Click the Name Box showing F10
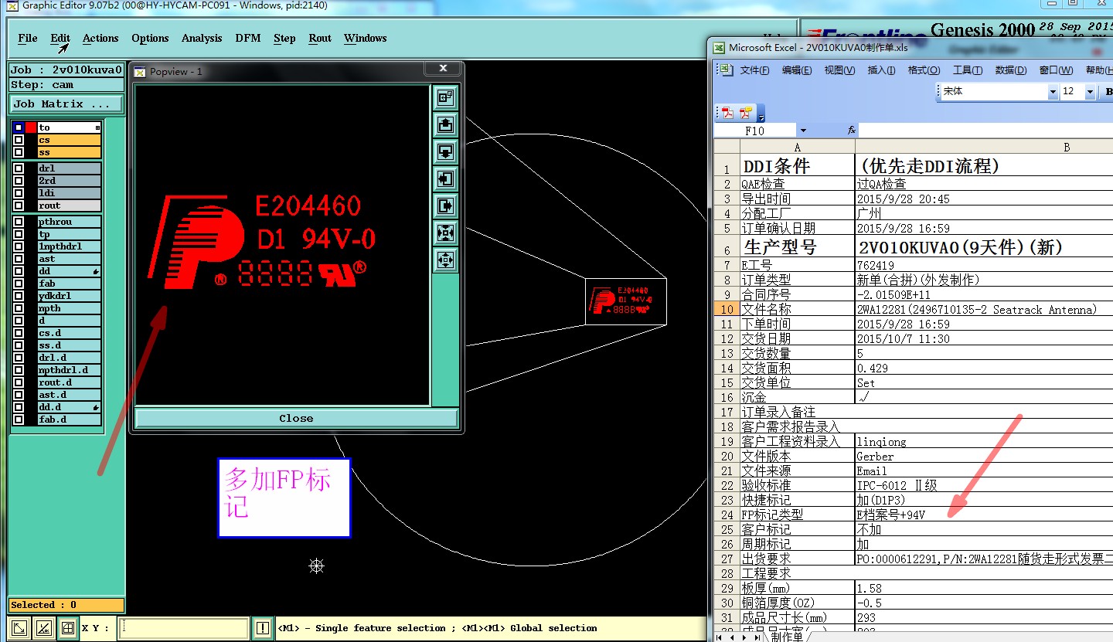The width and height of the screenshot is (1113, 642). 755,131
